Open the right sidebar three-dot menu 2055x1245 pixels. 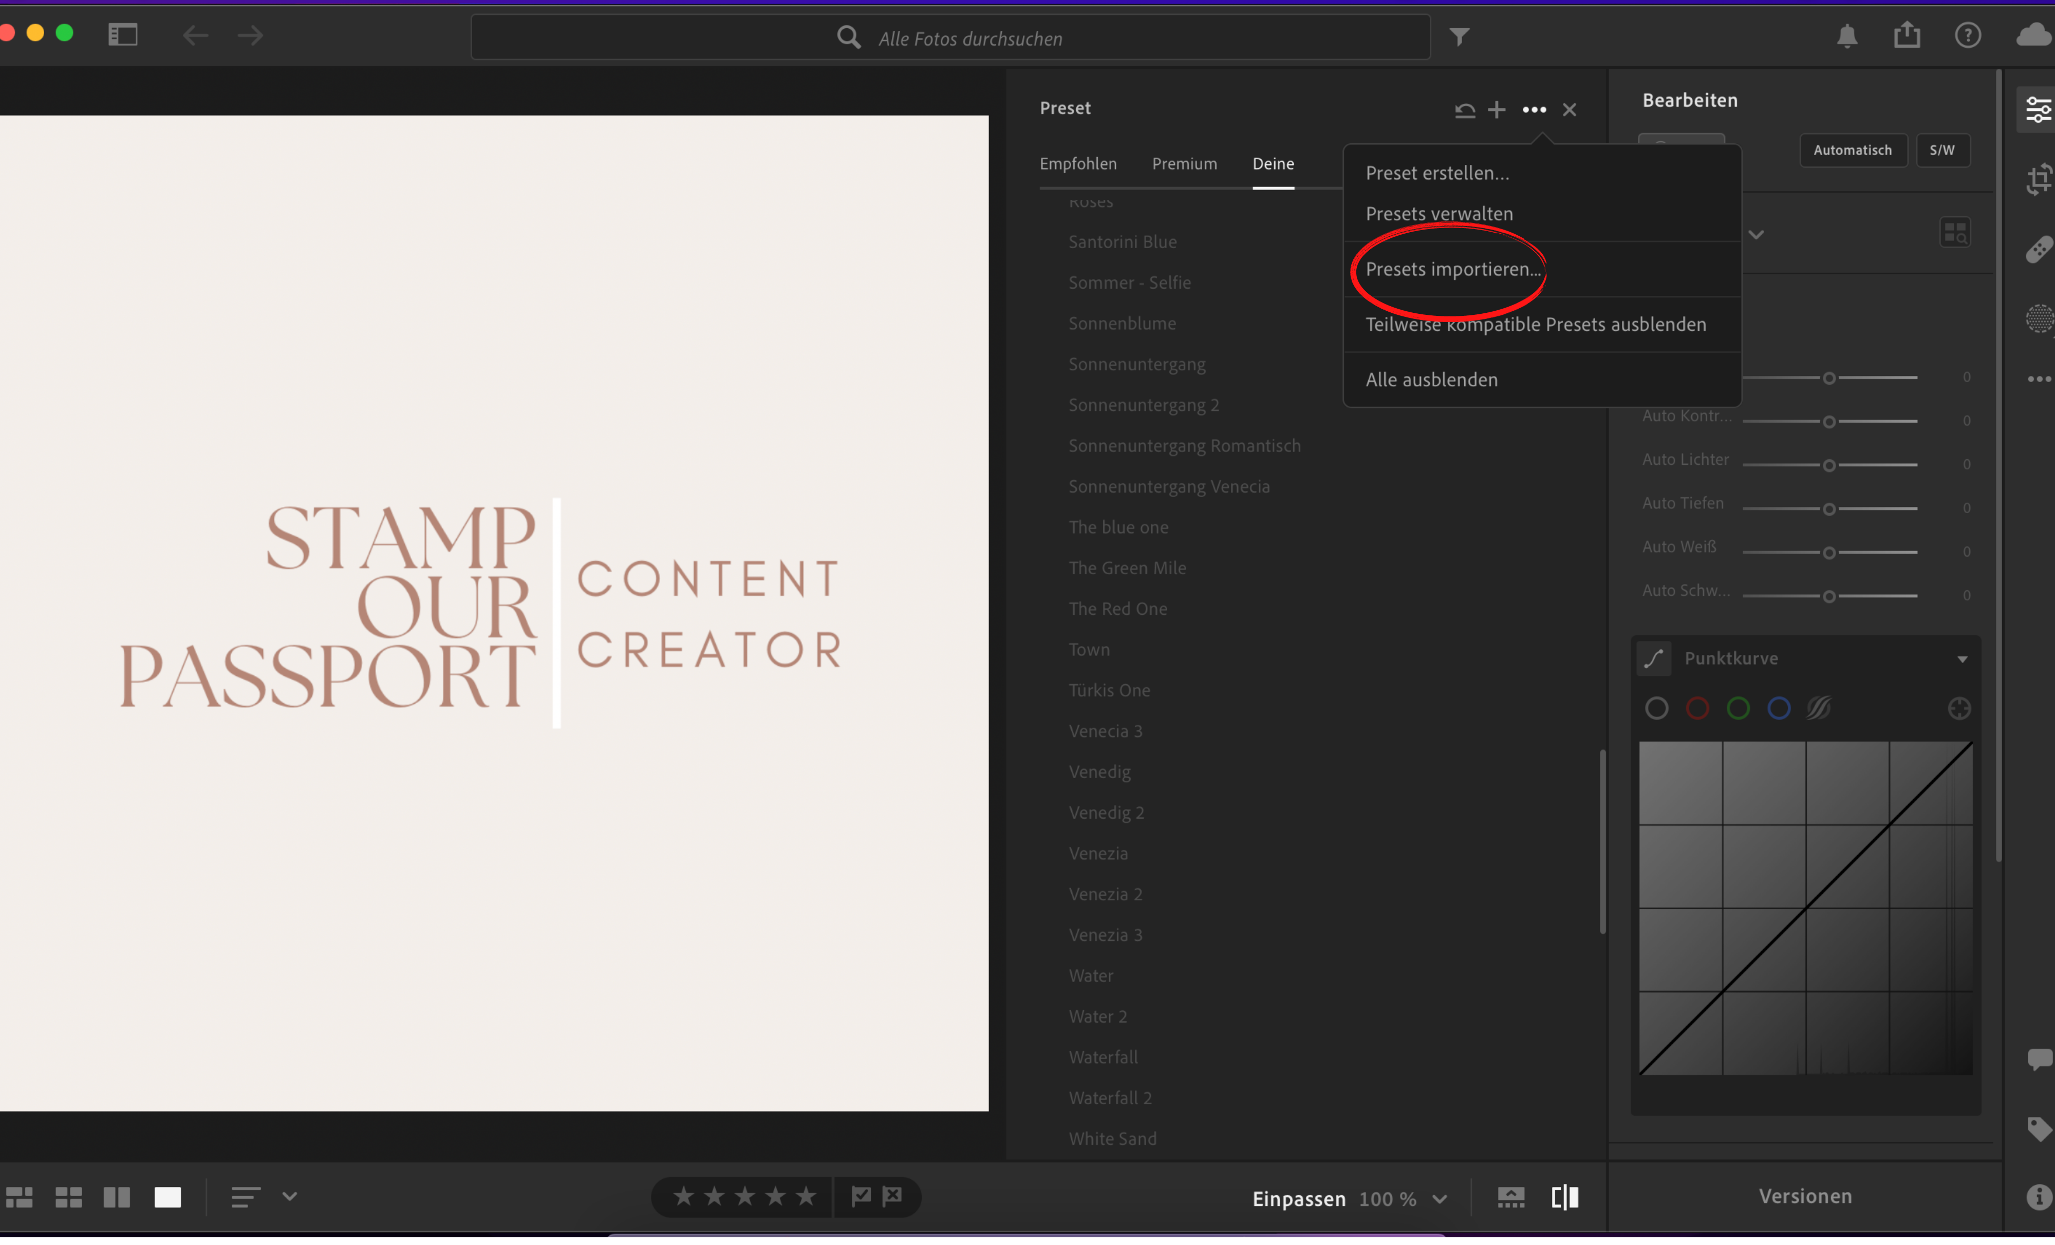[x=2040, y=380]
